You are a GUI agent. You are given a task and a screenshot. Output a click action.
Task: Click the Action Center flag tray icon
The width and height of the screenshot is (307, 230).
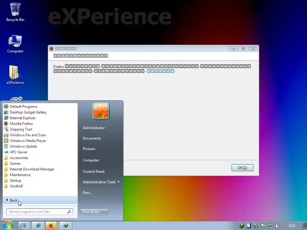[x=263, y=226]
